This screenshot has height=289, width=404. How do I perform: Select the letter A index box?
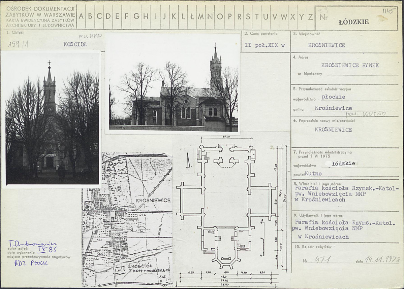(81, 16)
